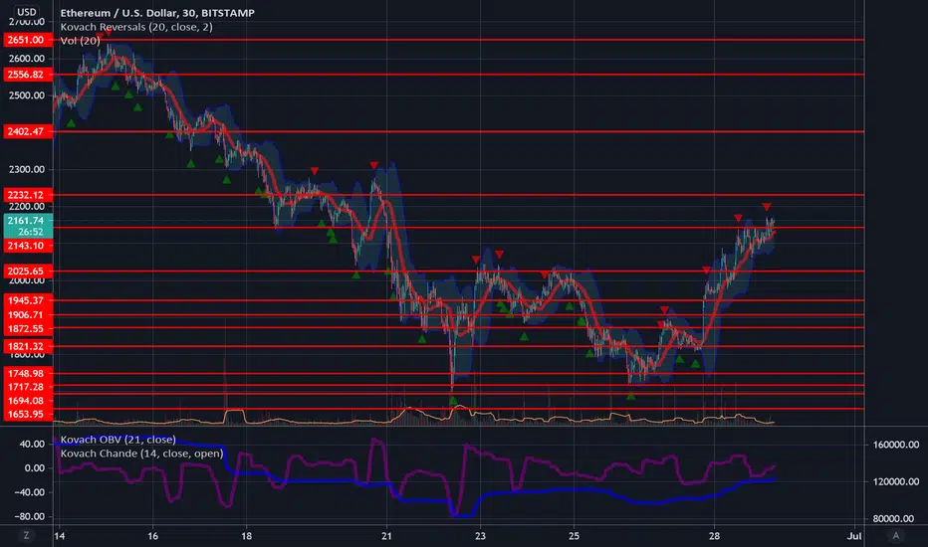Click the 160000.00 OBV scale value
928x547 pixels.
coord(896,445)
